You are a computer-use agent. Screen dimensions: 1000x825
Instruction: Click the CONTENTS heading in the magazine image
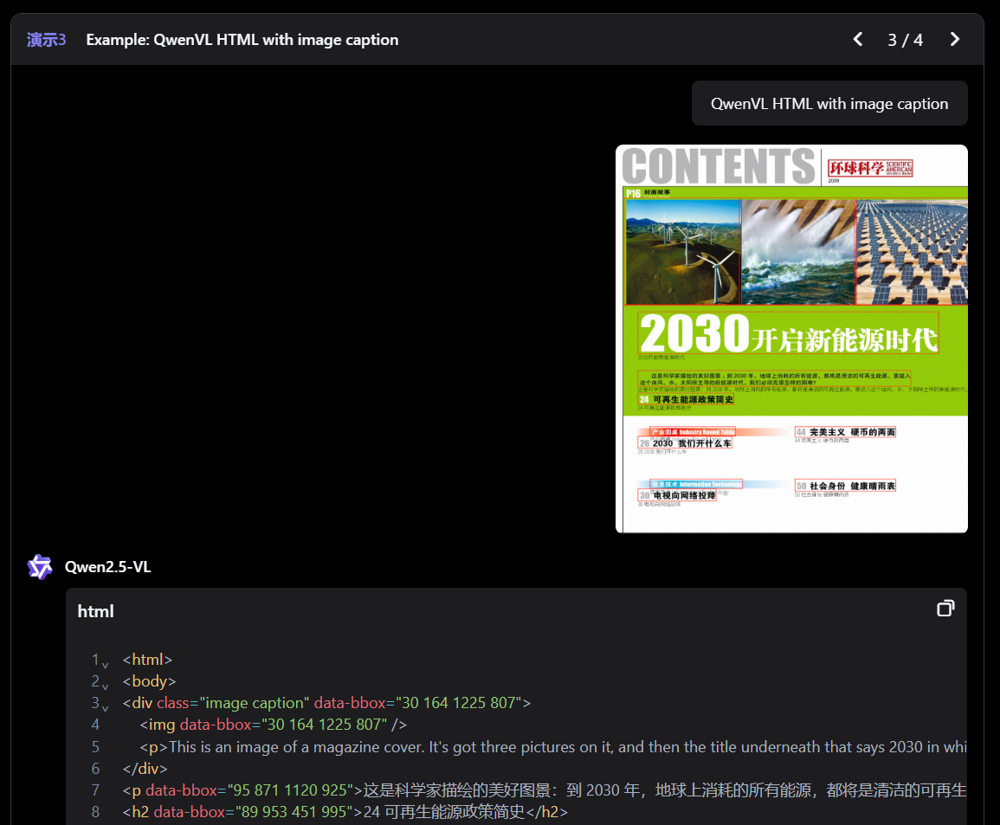coord(718,166)
